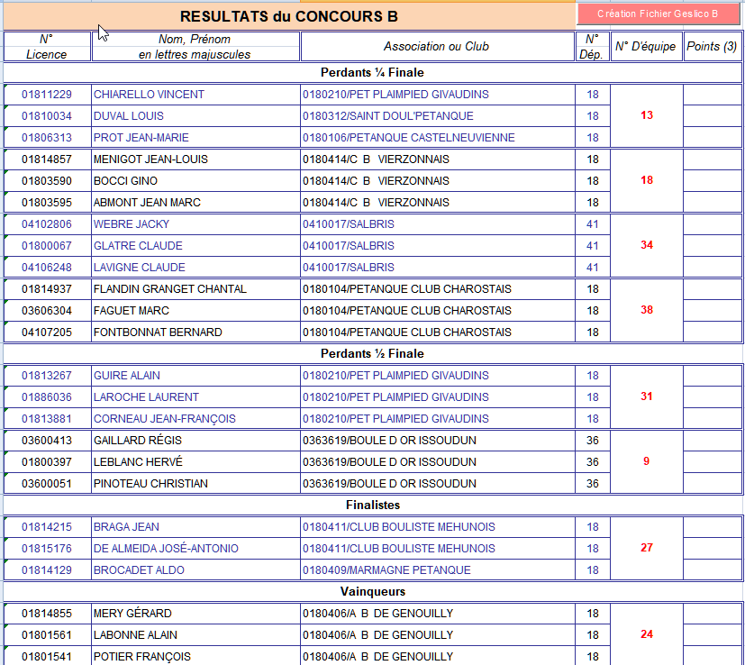Screen dimensions: 745x665
Task: Select the Finalistes section heading
Action: click(372, 505)
